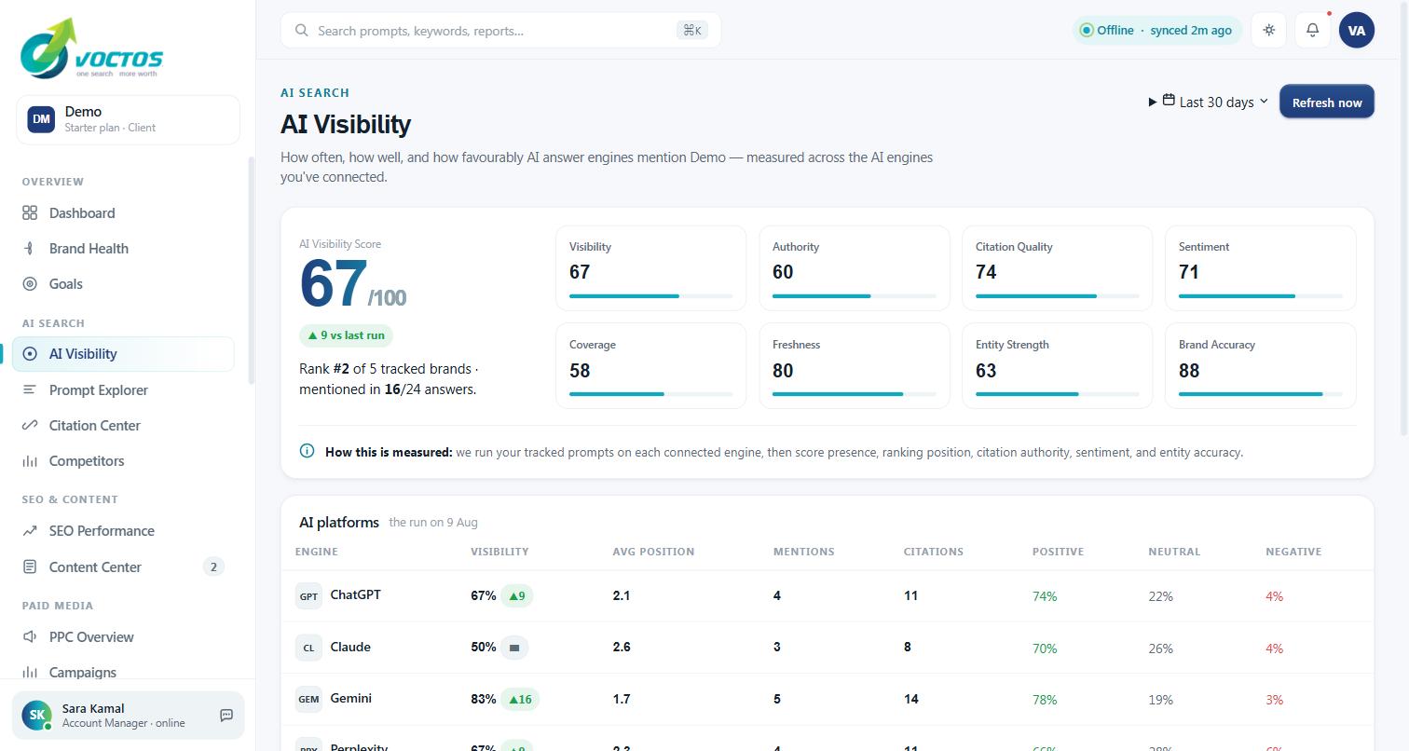Click Claude's 70% positive value
Screen dimensions: 1409x751
[1045, 649]
